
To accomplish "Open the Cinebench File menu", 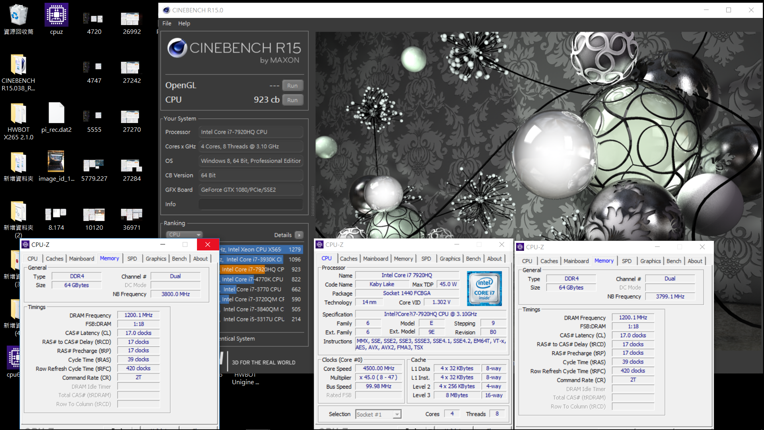I will (x=167, y=23).
